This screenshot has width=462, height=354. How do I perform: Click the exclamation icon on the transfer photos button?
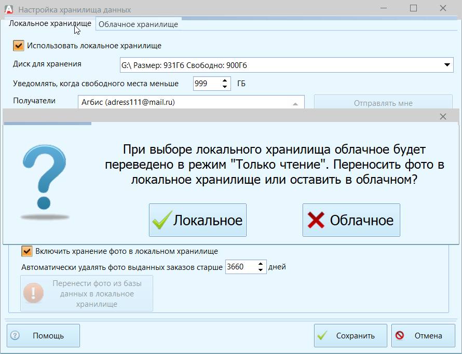pyautogui.click(x=33, y=293)
